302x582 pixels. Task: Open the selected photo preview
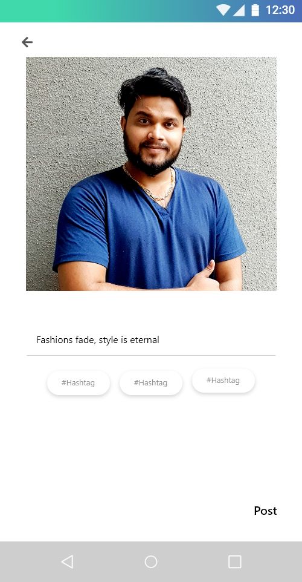point(151,174)
